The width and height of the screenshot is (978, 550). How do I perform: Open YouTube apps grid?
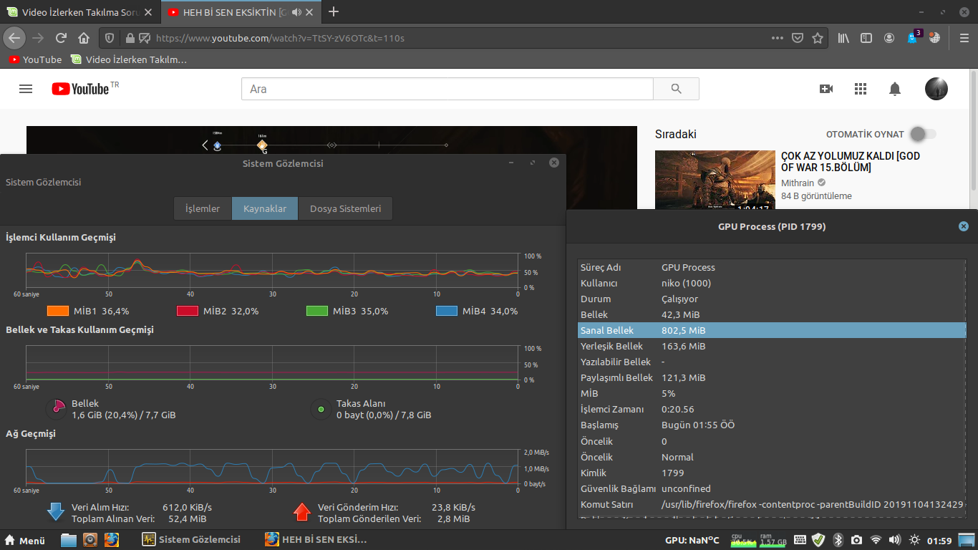pos(861,89)
